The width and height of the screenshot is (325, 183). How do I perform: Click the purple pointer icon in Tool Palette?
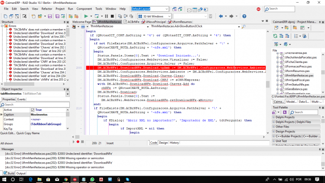pyautogui.click(x=285, y=112)
